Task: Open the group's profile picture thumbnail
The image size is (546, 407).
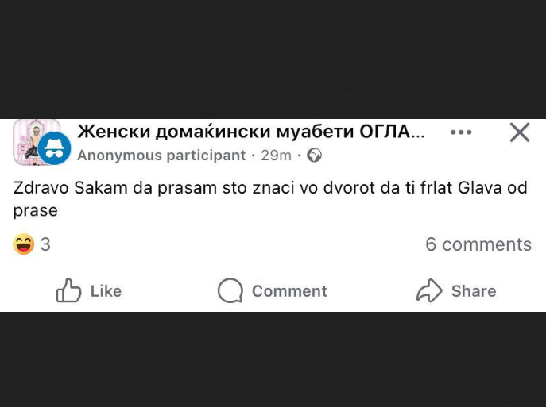Action: (x=32, y=137)
